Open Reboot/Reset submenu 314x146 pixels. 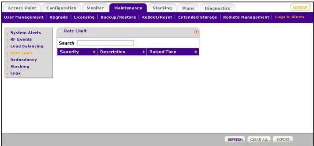coord(157,17)
